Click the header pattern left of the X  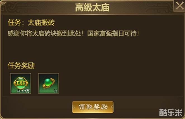click(x=159, y=7)
